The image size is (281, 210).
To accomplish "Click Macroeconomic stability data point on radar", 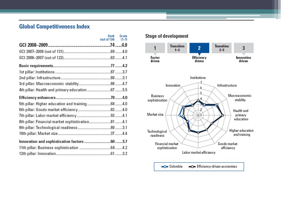I will pyautogui.click(x=217, y=104).
